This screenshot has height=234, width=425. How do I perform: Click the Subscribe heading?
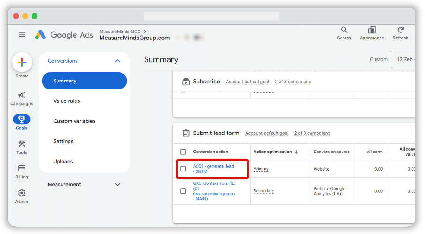point(206,82)
